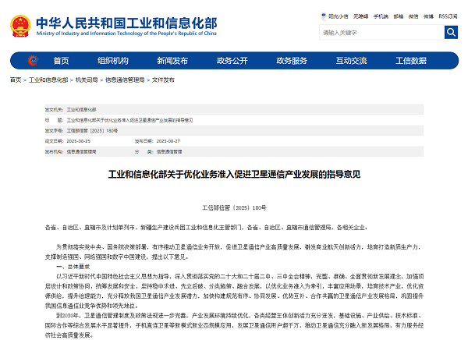Screen dimensions: 468x340
Task: Click the ministry name title banner text
Action: (x=126, y=23)
